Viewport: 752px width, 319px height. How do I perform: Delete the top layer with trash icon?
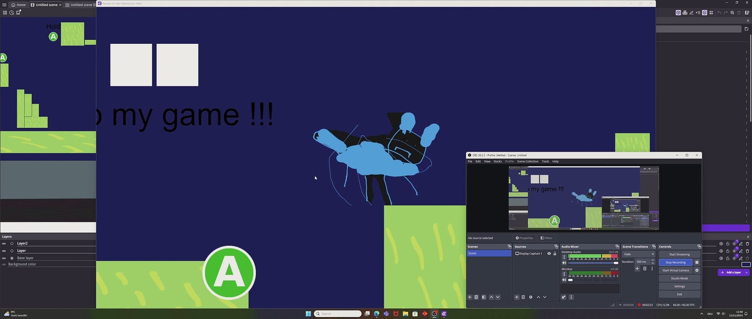[x=748, y=244]
